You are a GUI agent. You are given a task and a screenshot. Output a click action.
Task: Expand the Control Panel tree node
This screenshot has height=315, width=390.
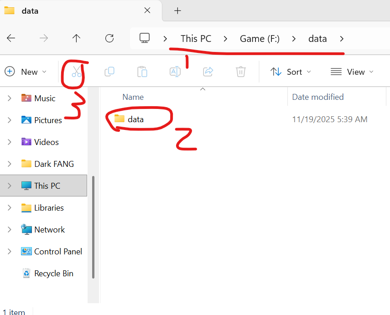[x=10, y=251]
